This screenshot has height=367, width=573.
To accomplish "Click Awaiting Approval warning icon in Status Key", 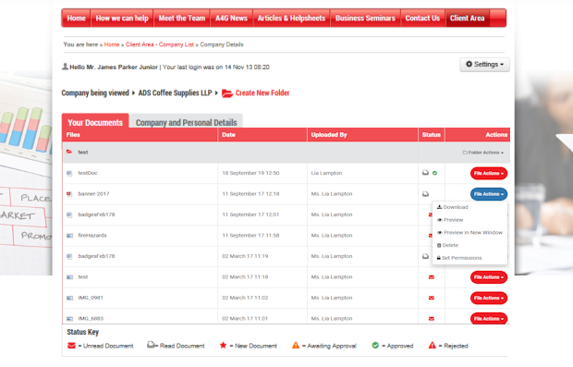I will coord(296,345).
